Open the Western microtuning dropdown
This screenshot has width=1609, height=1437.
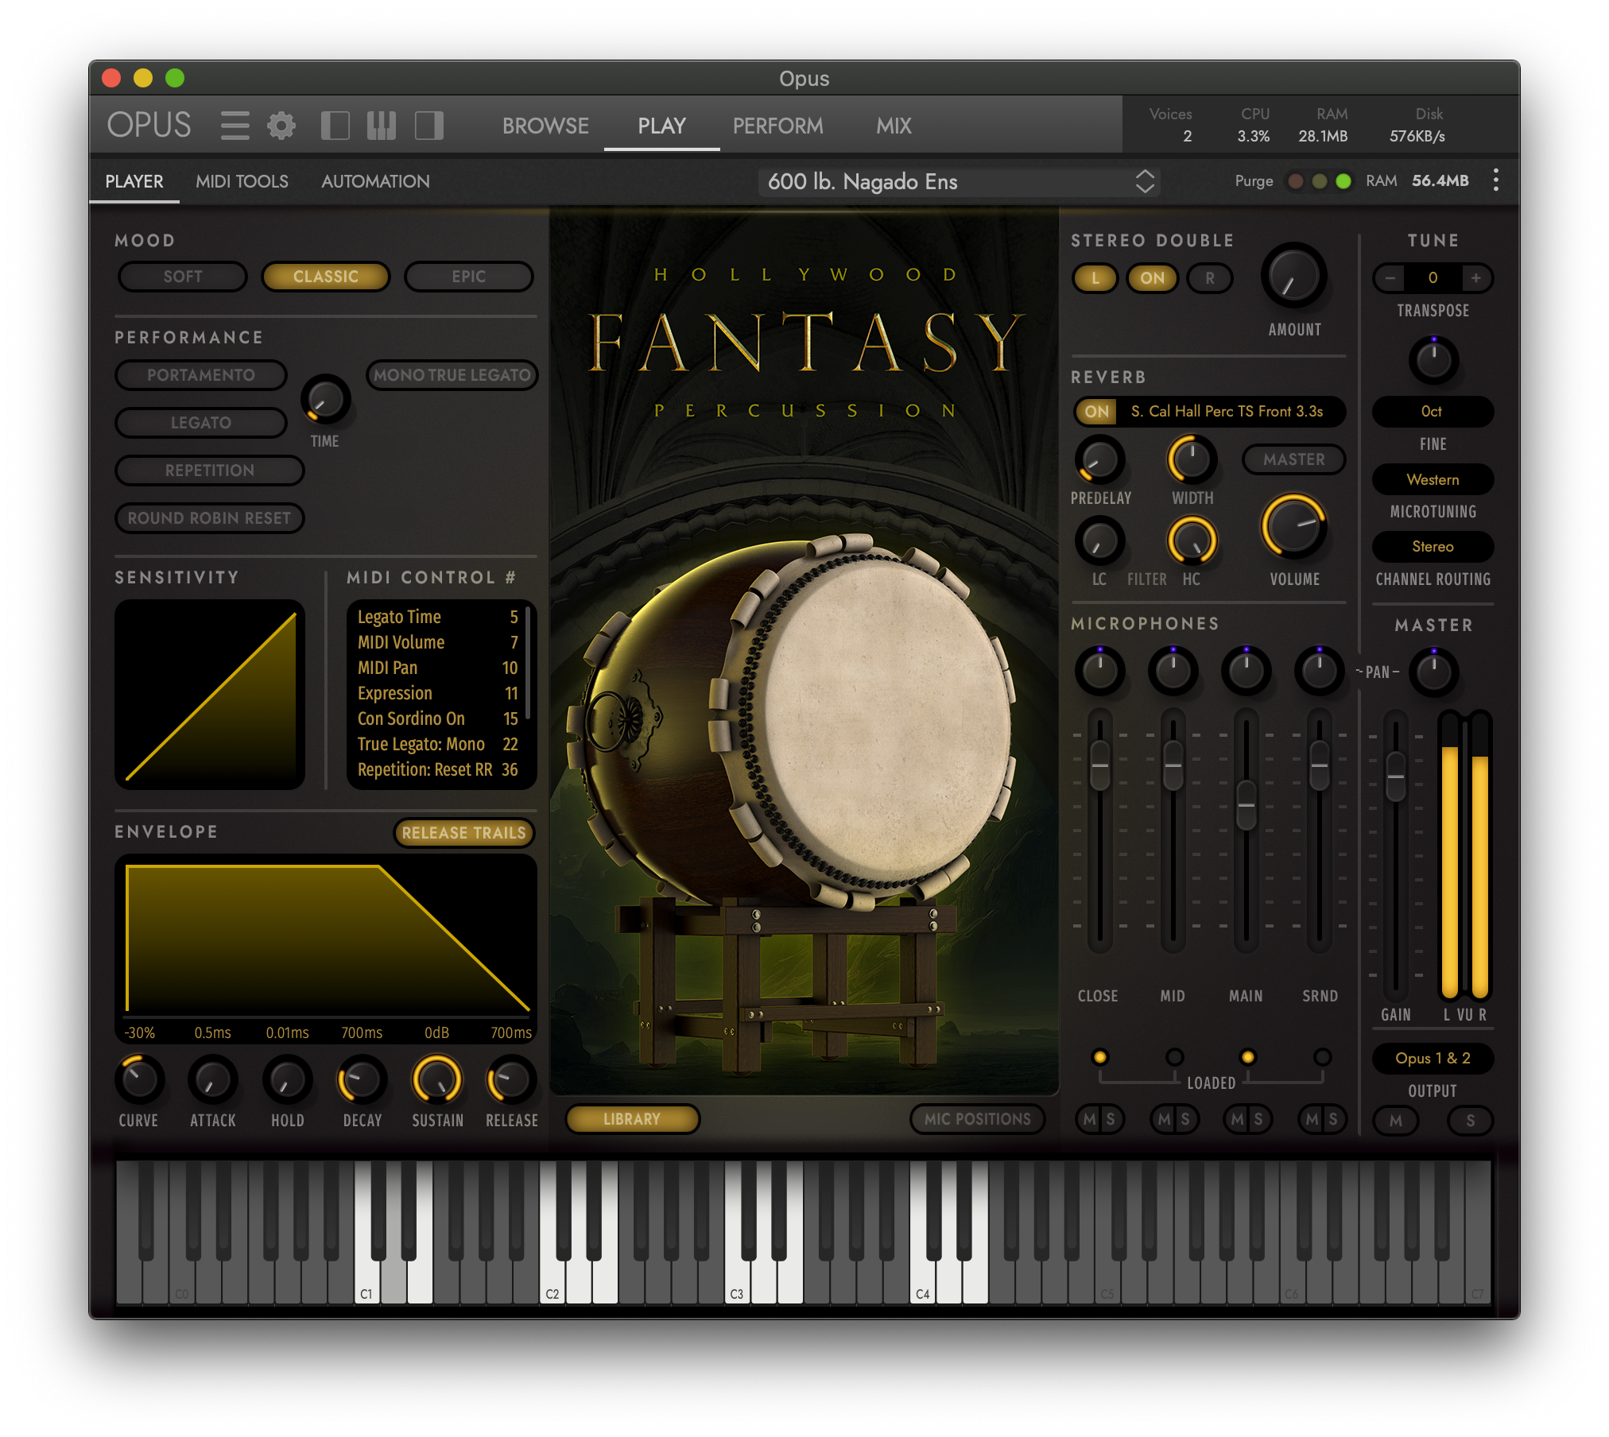tap(1432, 479)
